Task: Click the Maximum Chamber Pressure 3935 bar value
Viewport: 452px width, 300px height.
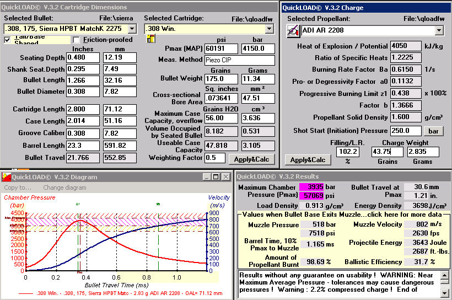Action: coord(311,187)
